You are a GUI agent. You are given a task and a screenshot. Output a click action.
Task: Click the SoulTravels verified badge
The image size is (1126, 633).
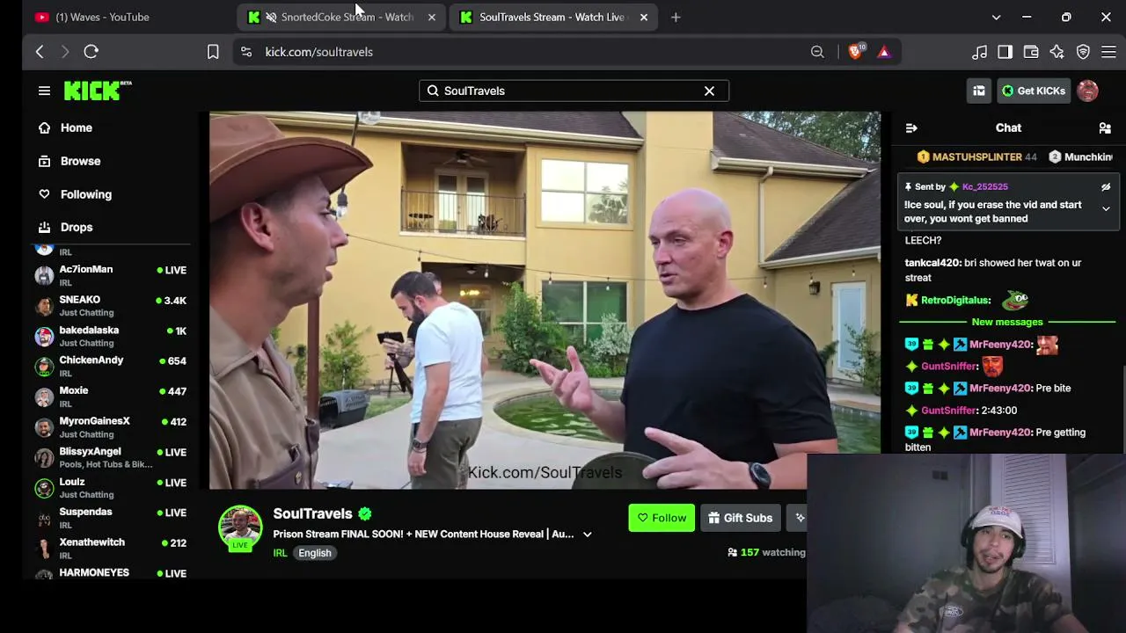[x=365, y=513]
